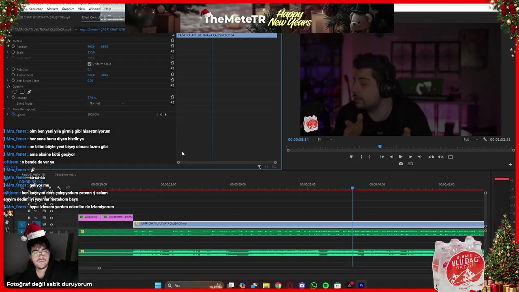Image resolution: width=519 pixels, height=292 pixels.
Task: Reset the Position parameter
Action: coord(172,46)
